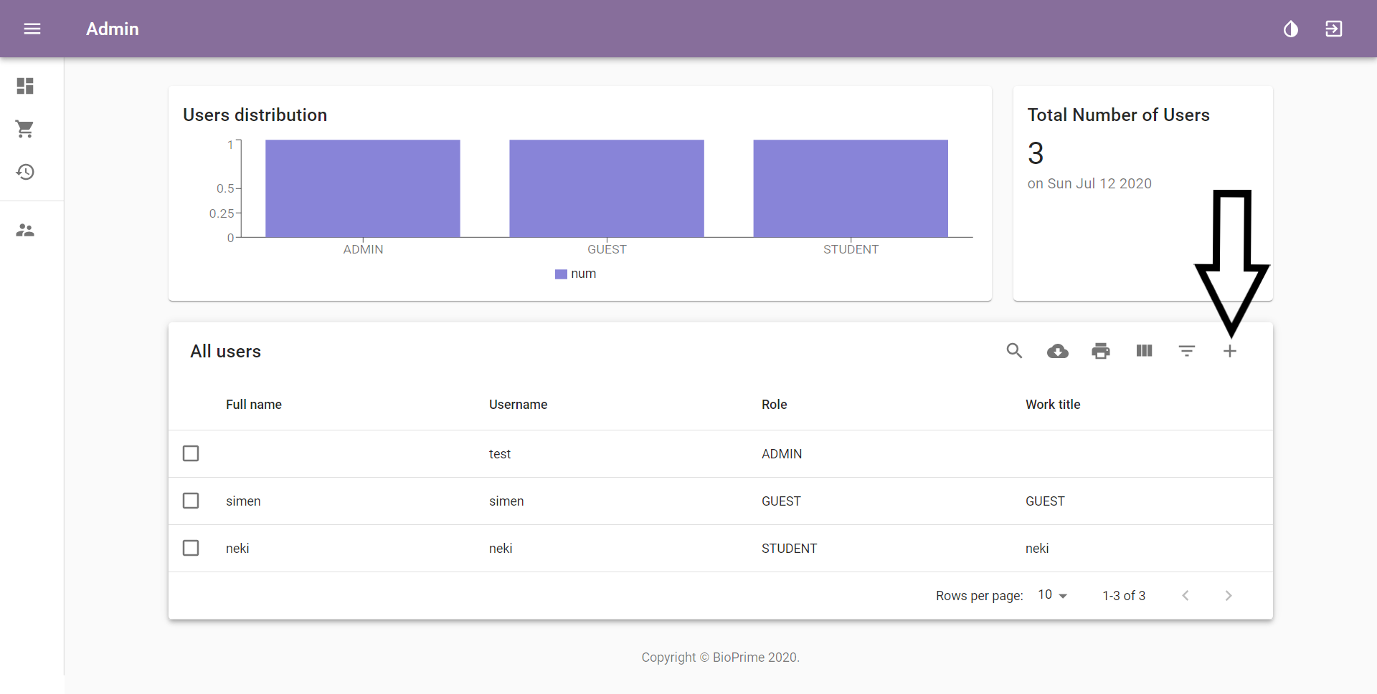
Task: Click the GUEST work title cell
Action: tap(1045, 501)
